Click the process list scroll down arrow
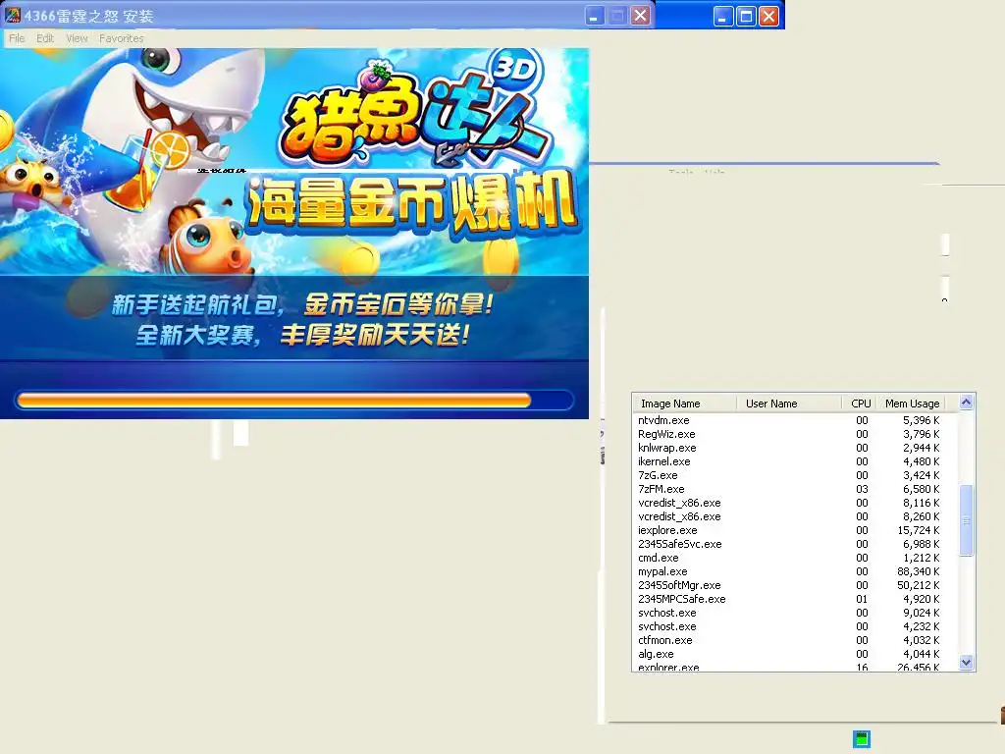Screen dimensions: 1005x754 coord(966,662)
